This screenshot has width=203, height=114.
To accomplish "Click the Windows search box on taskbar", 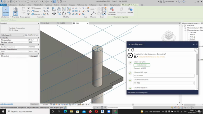I will pos(28,111).
